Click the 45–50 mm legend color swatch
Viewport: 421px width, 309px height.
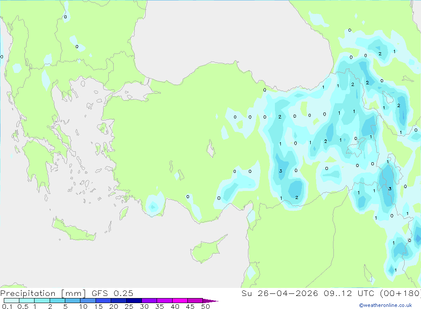pyautogui.click(x=195, y=301)
